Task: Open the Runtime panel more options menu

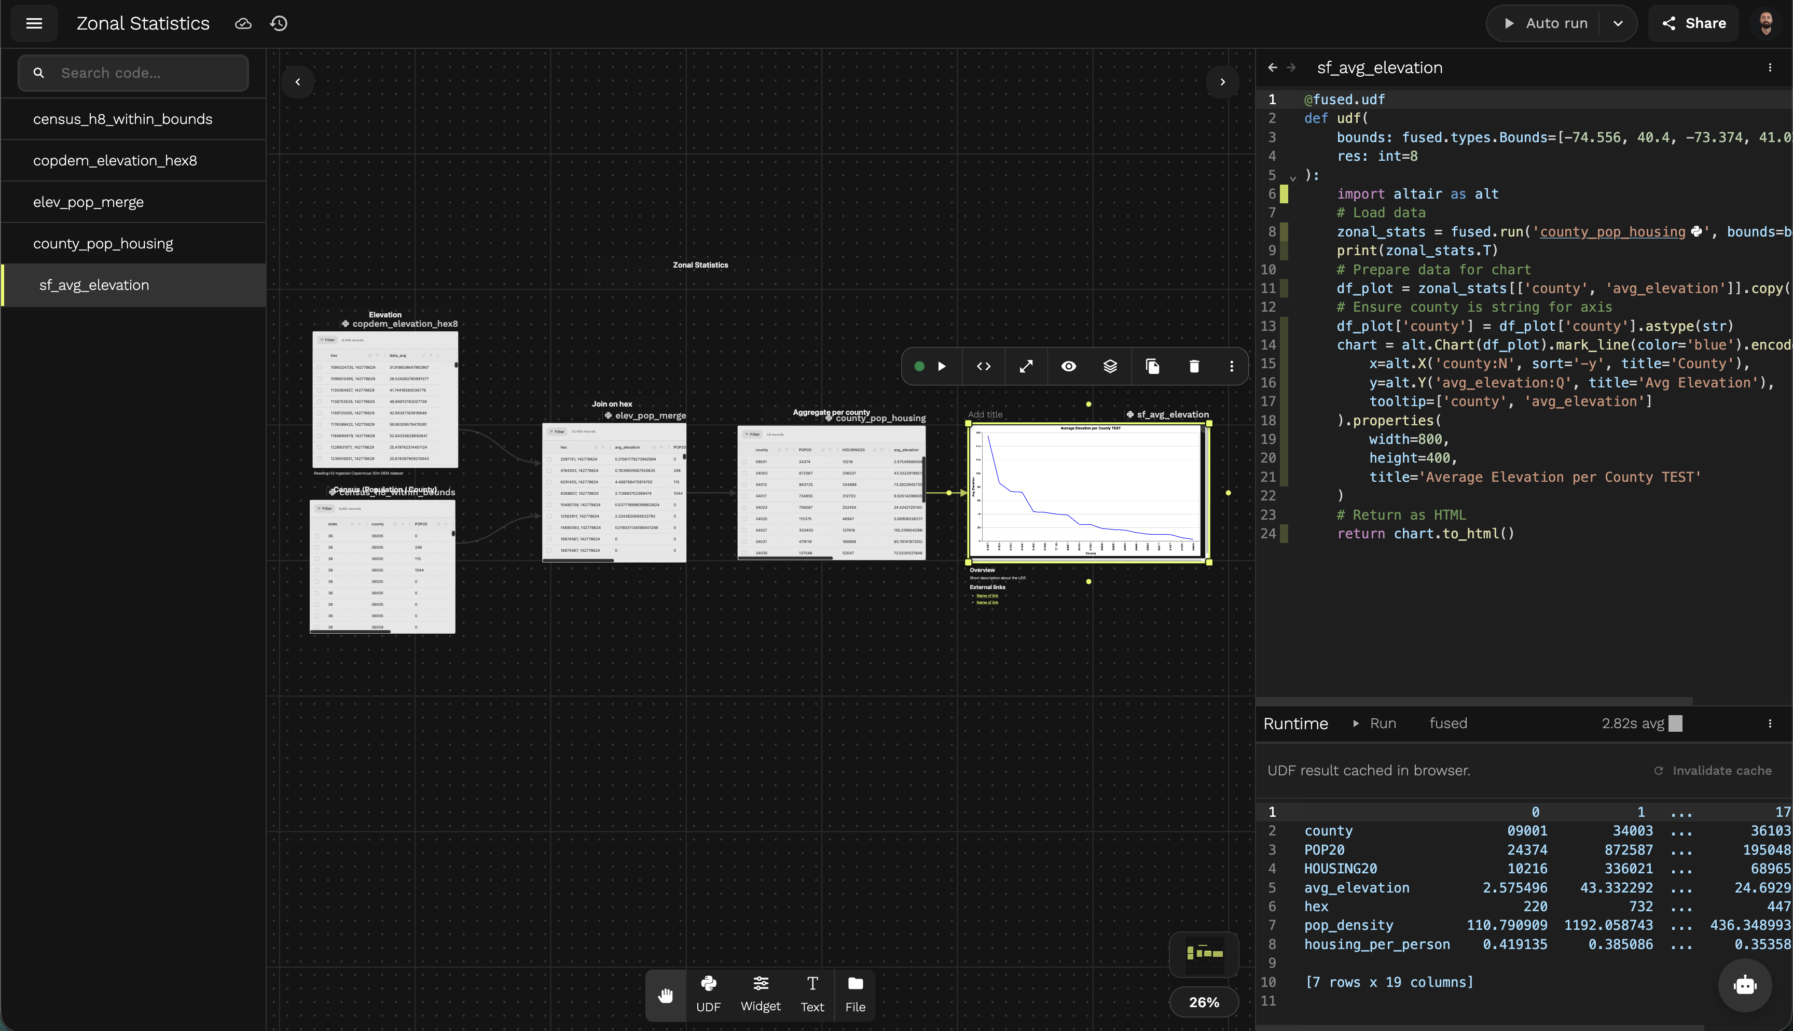Action: [1770, 723]
